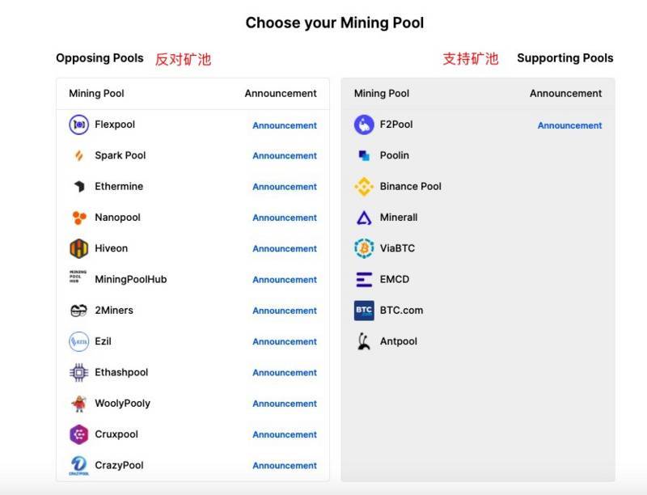
Task: Open the CrazyPool Announcement link
Action: click(284, 465)
